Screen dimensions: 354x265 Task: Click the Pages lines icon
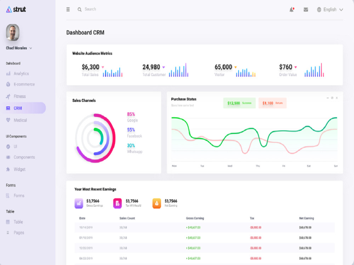pos(8,232)
